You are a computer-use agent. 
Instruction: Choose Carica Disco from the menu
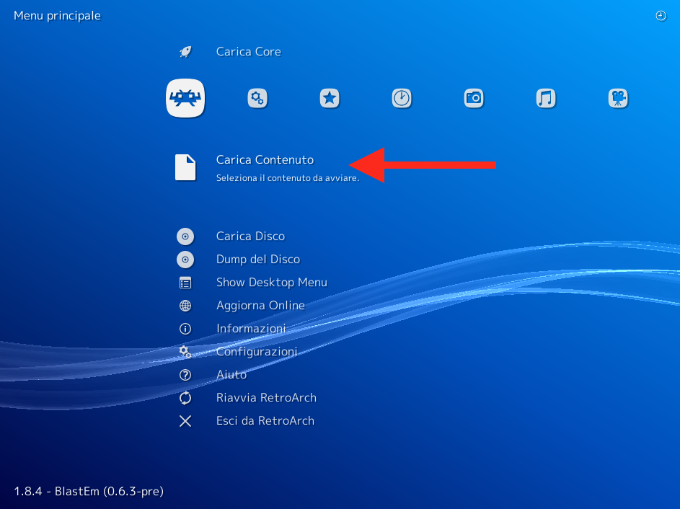click(251, 236)
